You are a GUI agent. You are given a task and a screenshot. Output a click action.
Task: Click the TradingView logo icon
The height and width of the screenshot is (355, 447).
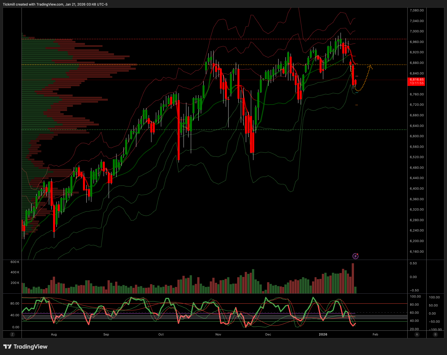point(8,347)
